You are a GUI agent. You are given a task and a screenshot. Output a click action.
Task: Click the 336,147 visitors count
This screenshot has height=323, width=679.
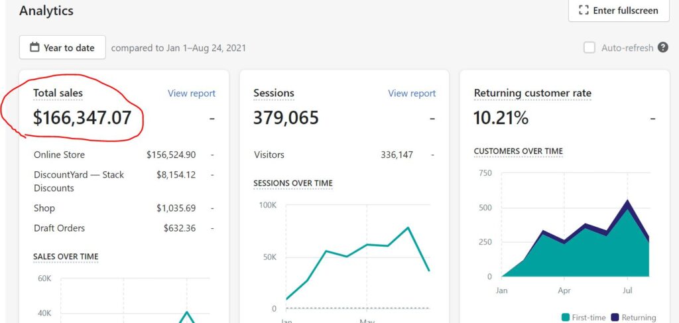coord(397,155)
